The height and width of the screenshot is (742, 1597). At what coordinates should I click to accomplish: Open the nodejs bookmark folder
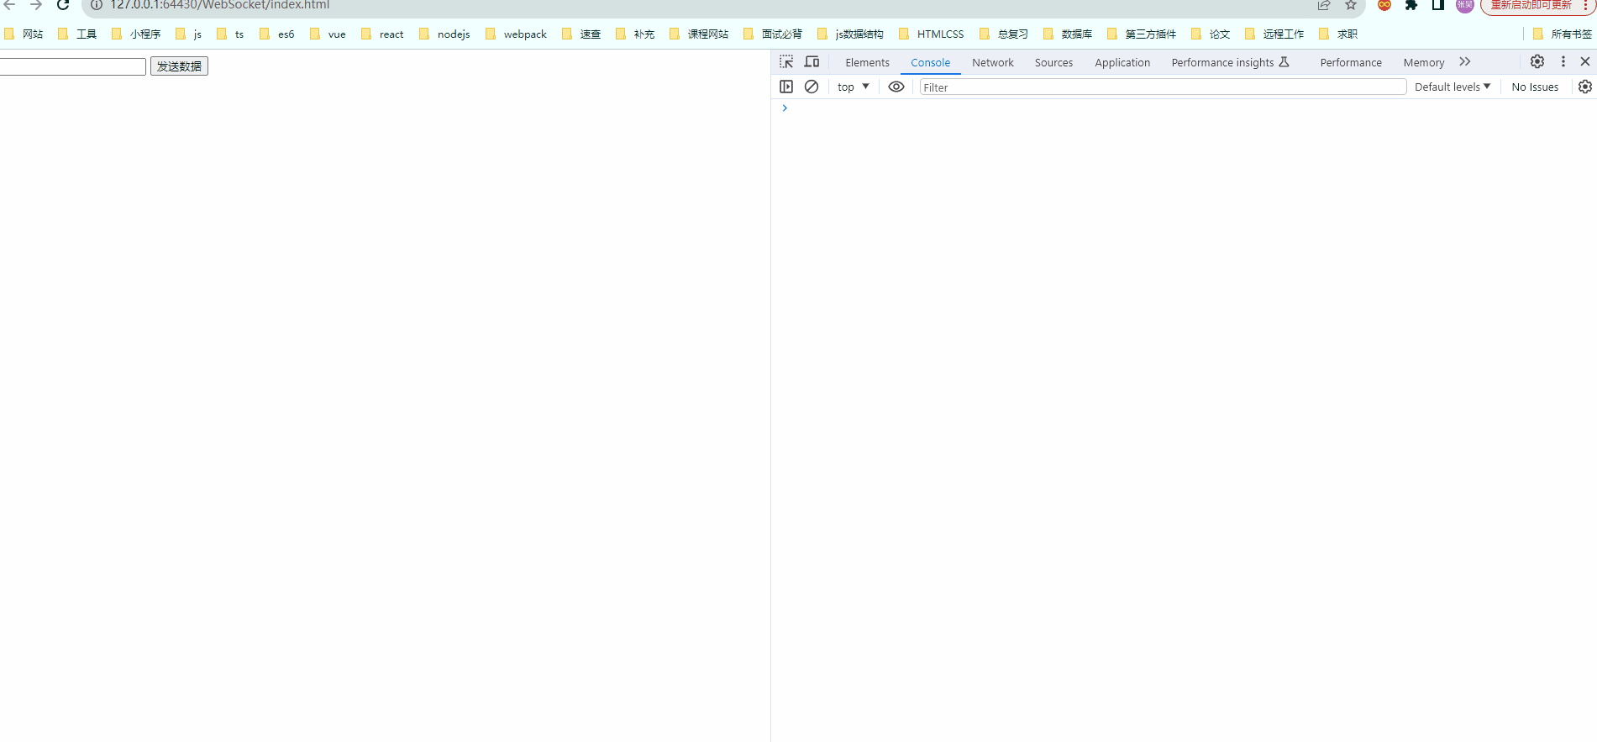445,34
